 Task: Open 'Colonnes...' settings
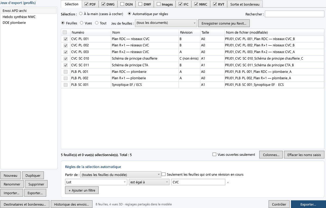[271, 155]
